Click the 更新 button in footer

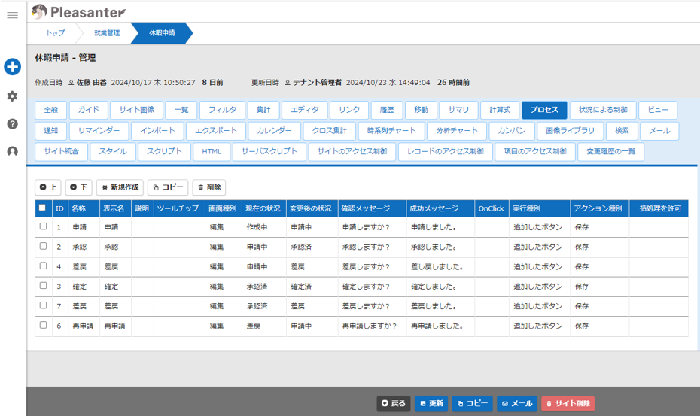(x=431, y=404)
